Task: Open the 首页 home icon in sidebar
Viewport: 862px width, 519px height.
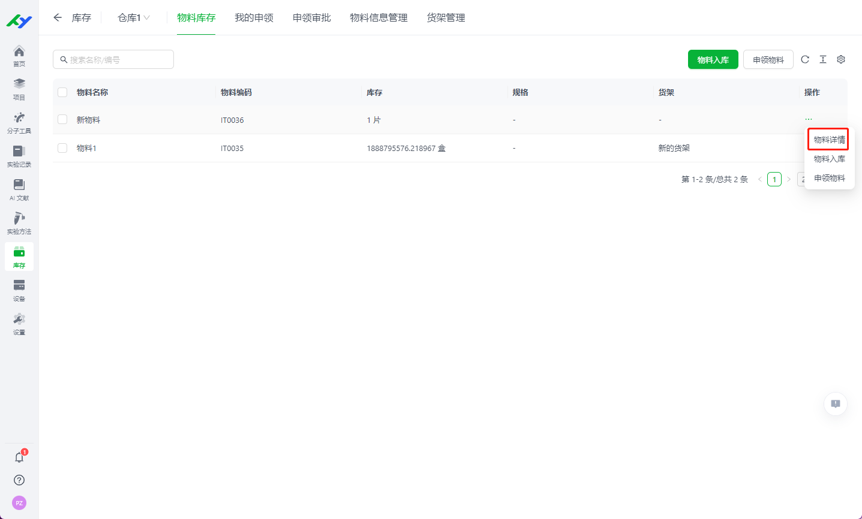Action: click(19, 55)
